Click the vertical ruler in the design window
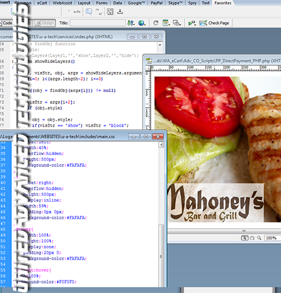 (x=147, y=100)
